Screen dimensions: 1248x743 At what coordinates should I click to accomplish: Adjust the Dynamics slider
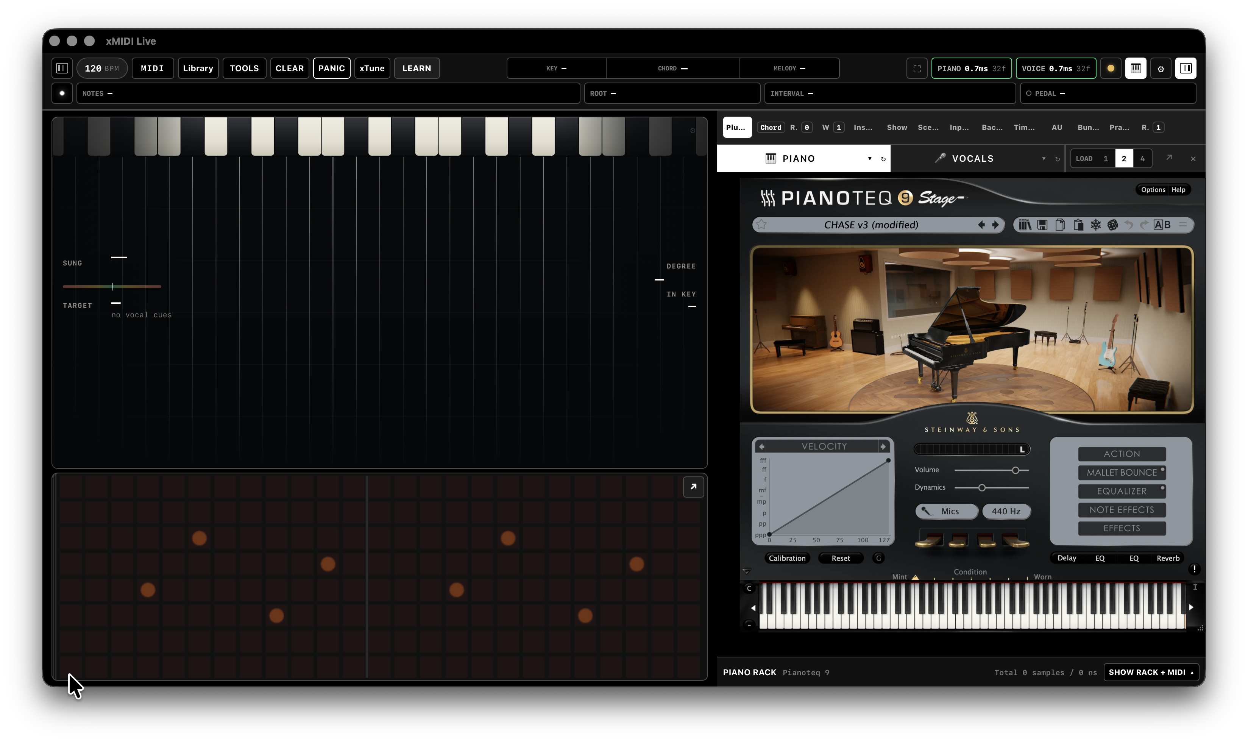[991, 487]
